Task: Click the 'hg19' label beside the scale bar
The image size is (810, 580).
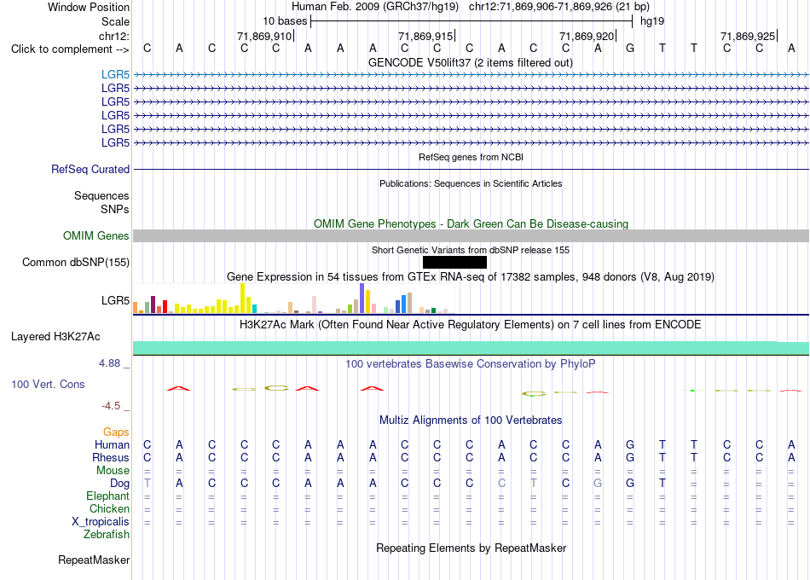Action: click(652, 21)
